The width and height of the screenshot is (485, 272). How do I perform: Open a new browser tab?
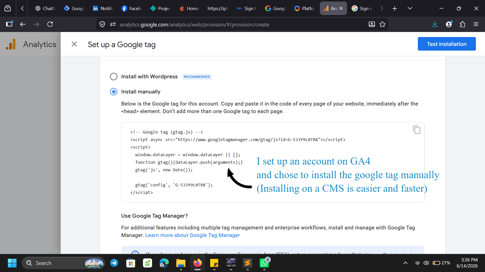(x=395, y=9)
